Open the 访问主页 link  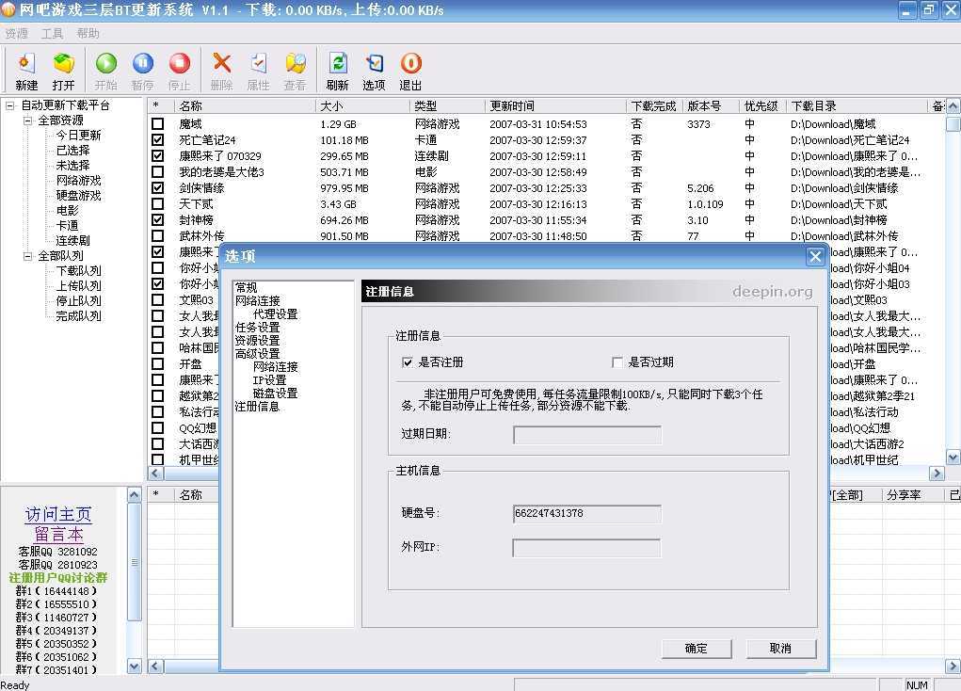58,515
